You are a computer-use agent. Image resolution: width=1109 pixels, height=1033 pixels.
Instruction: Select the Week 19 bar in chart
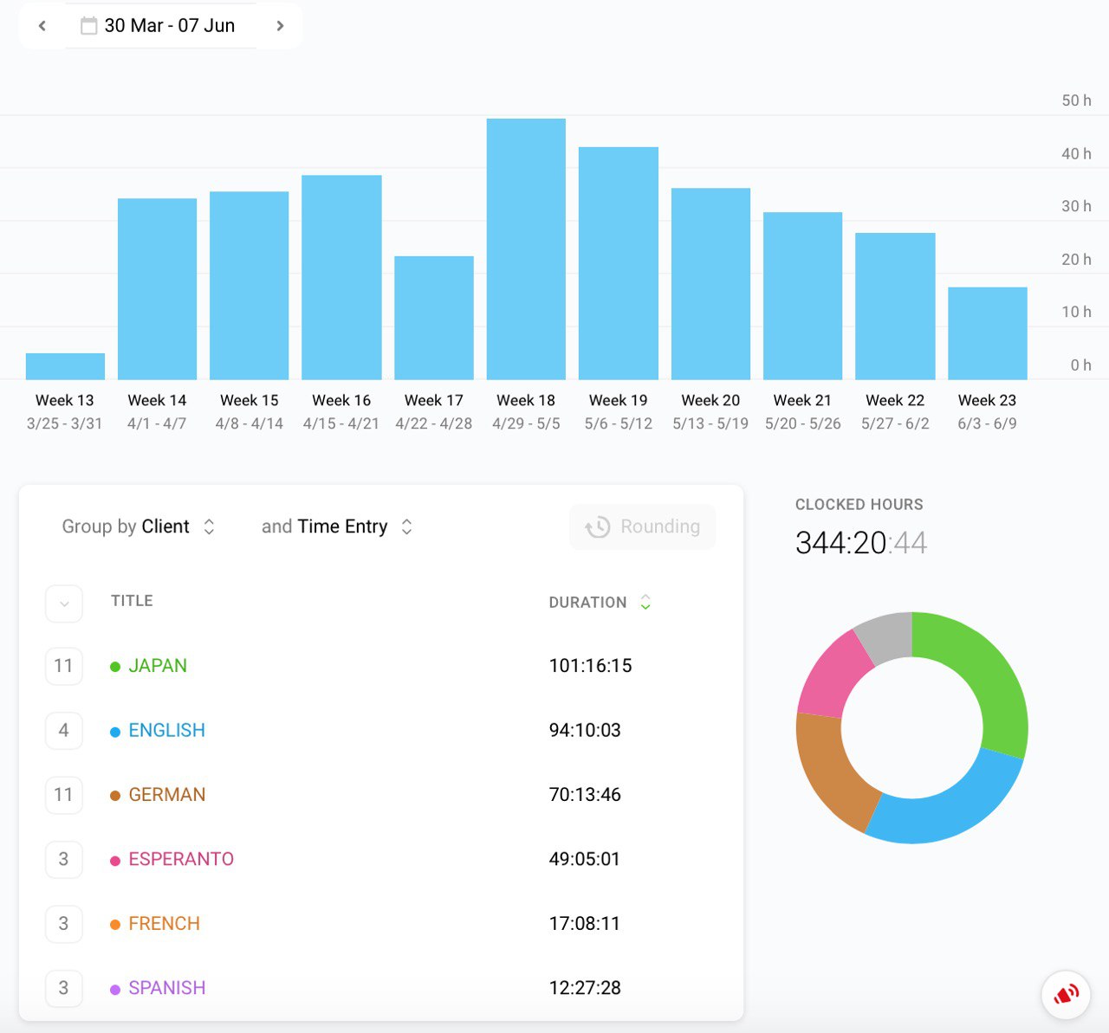[619, 263]
